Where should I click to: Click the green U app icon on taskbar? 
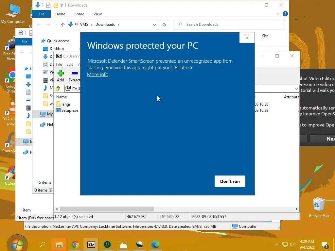pos(107,244)
